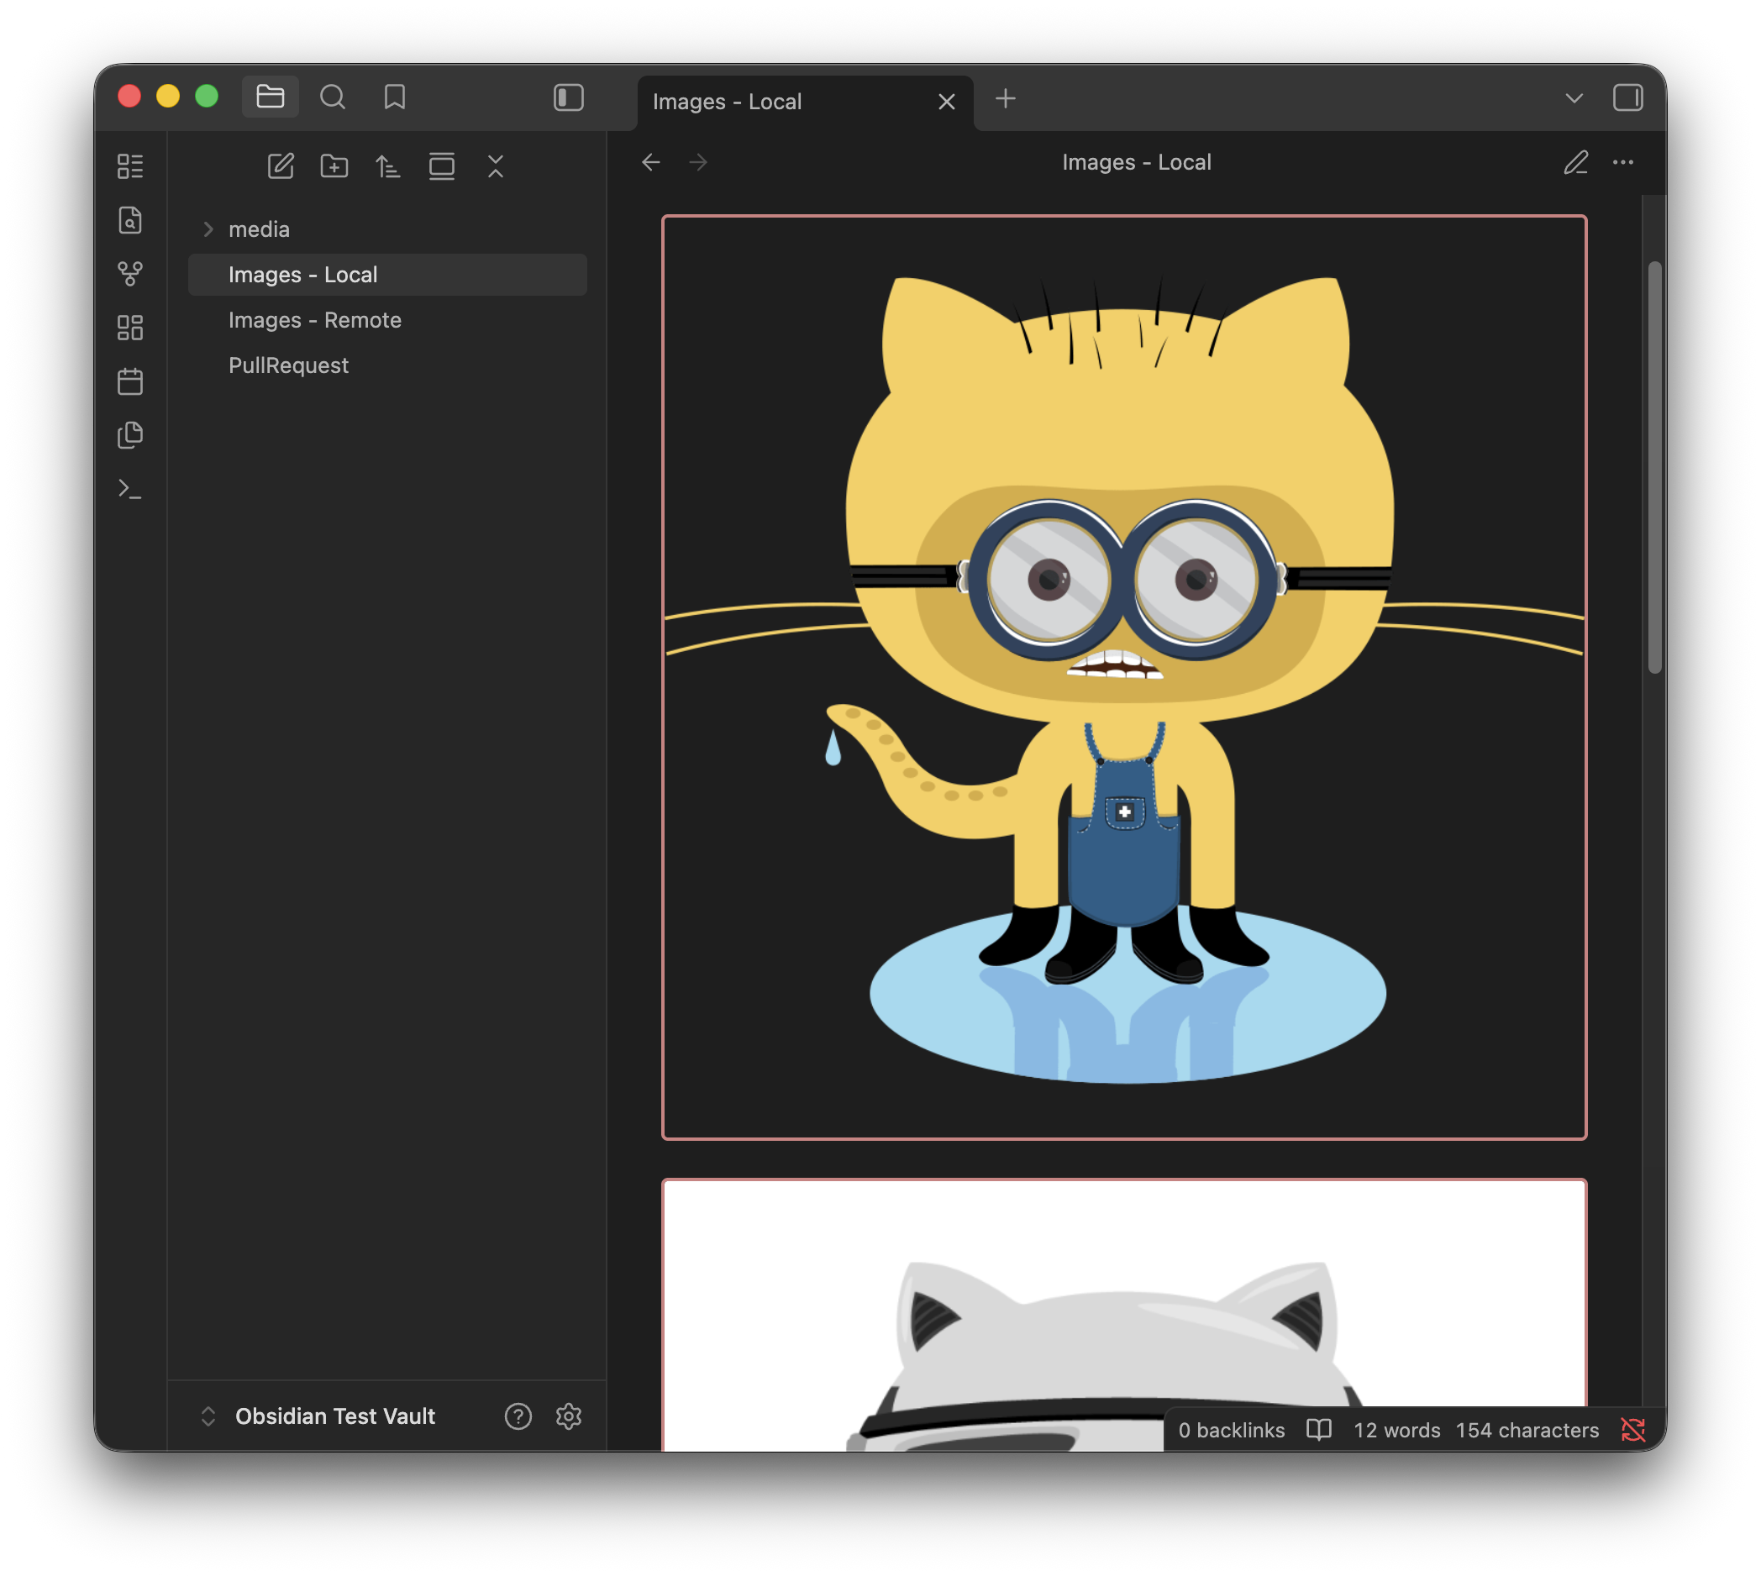The width and height of the screenshot is (1761, 1576).
Task: Open canvas ribbon icon
Action: tap(130, 328)
